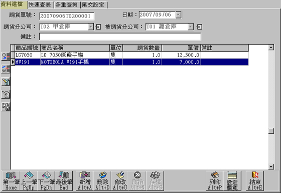
Task: Click the document with diagonal pen icon in left sidebar
Action: tap(6, 94)
